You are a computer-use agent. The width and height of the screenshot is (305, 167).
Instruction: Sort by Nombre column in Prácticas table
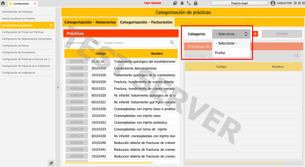point(157,53)
